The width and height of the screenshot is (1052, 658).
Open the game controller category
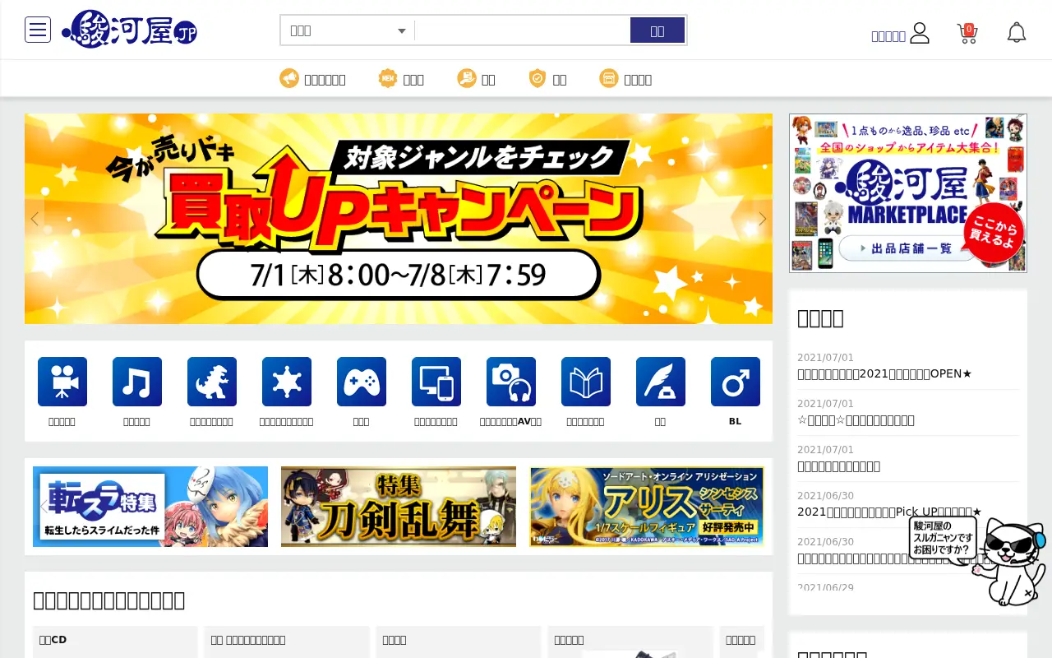[362, 382]
